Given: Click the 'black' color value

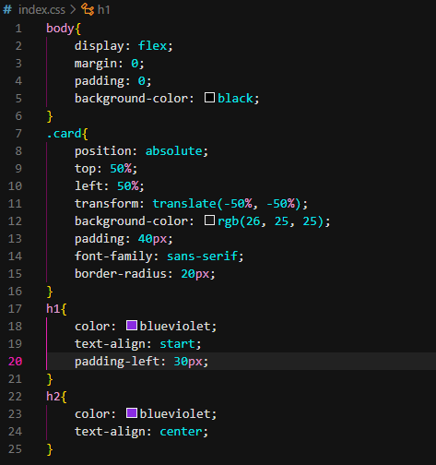Looking at the screenshot, I should (x=235, y=99).
